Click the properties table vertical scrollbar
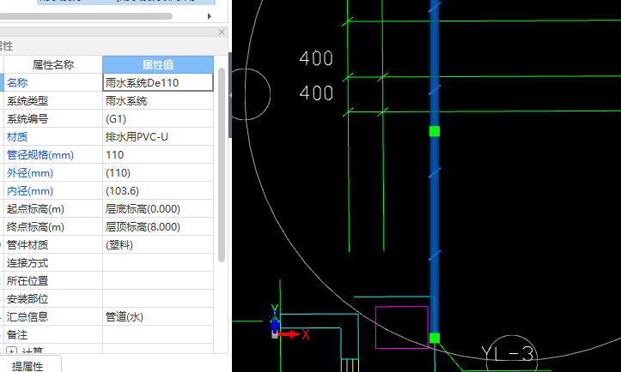Viewport: 621px width, 372px height. click(222, 165)
